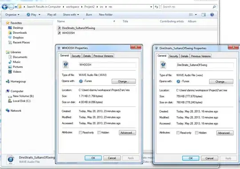The image size is (240, 169).
Task: Switch to Security tab in WHOOSH Properties
Action: pyautogui.click(x=76, y=56)
